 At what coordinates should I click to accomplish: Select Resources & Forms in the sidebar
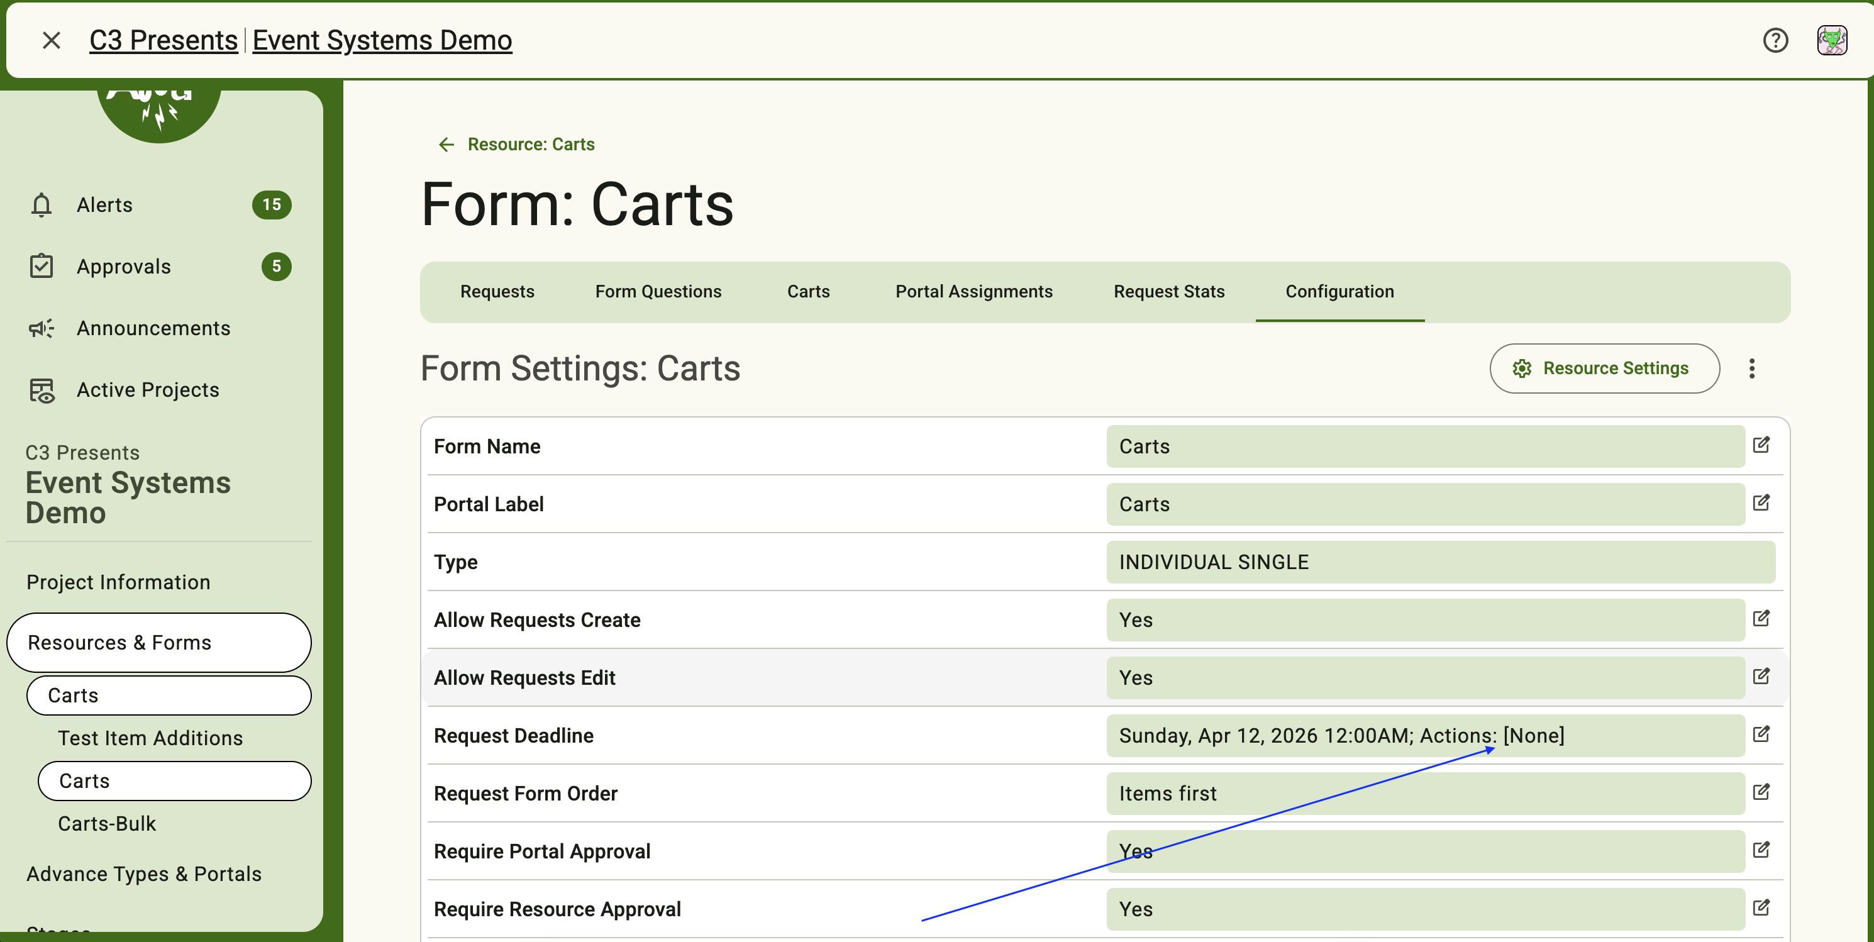(x=158, y=642)
